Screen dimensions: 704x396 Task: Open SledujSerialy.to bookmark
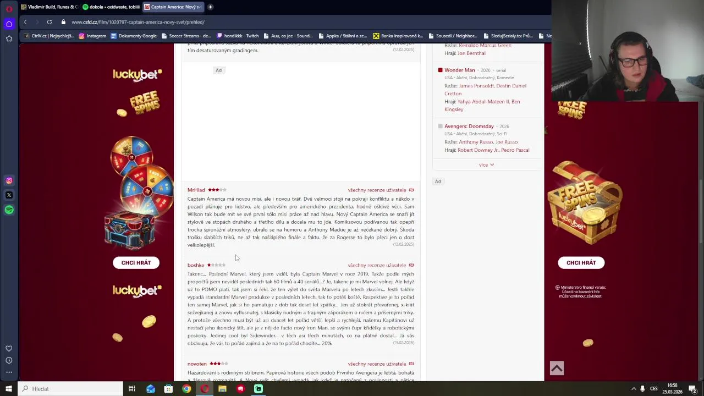click(x=508, y=36)
